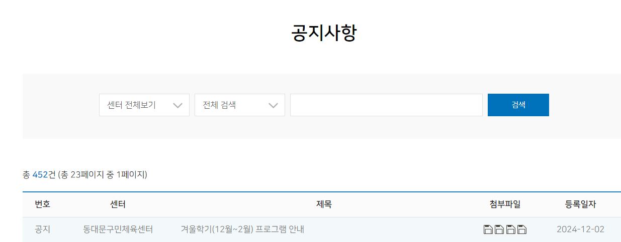This screenshot has height=242, width=621.
Task: Open the 센터 전체보기 dropdown
Action: coord(144,105)
